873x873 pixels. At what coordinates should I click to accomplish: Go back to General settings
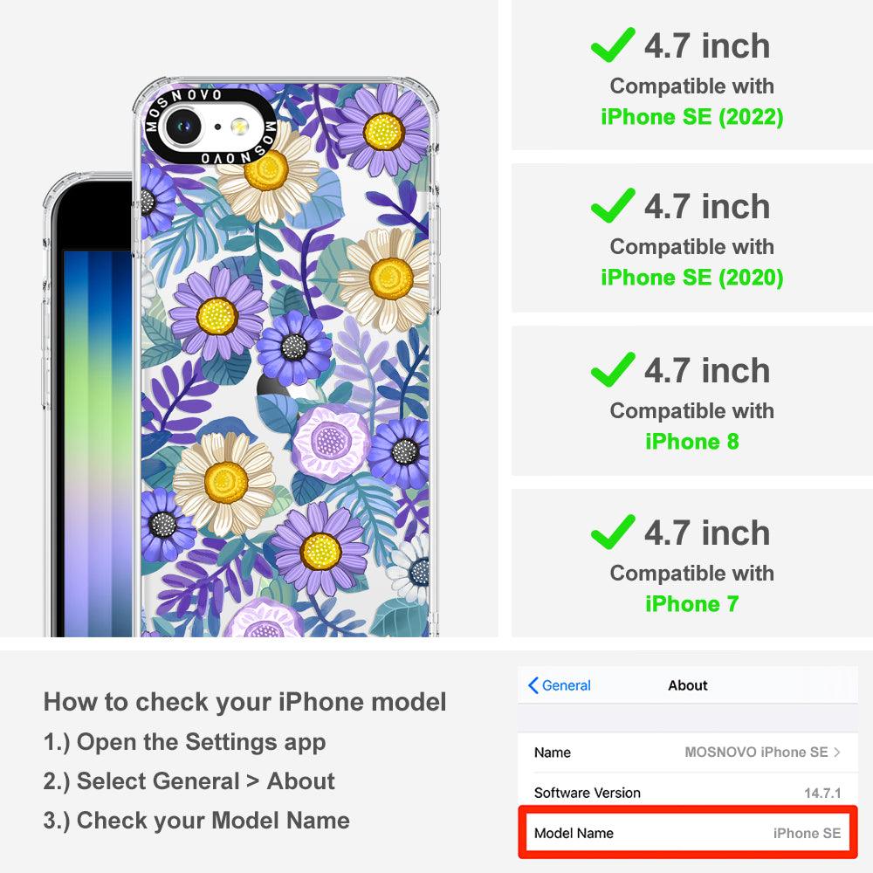(x=560, y=685)
